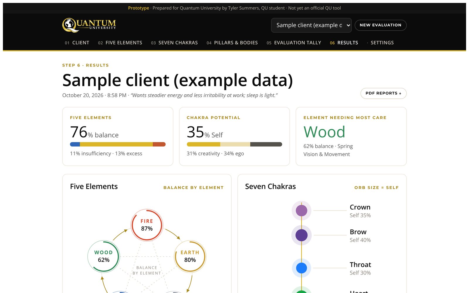Click the Seven Chakras card title
Screen dimensions: 469x293
click(x=270, y=187)
